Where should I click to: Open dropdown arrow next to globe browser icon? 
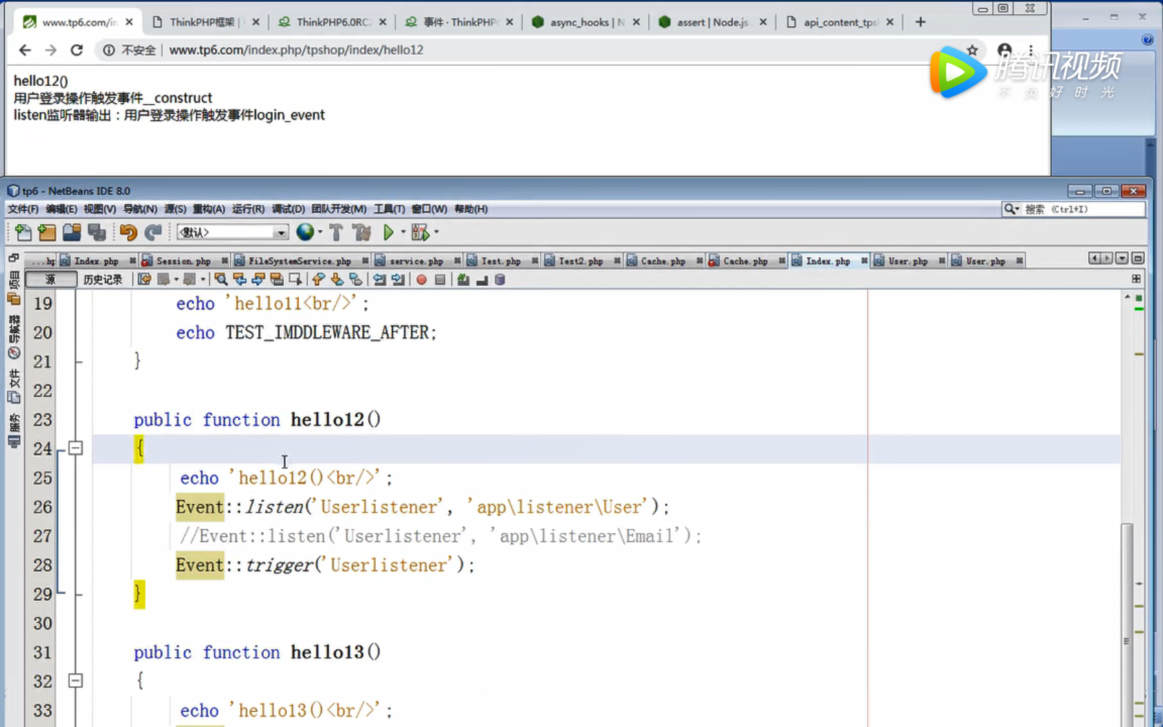[320, 233]
